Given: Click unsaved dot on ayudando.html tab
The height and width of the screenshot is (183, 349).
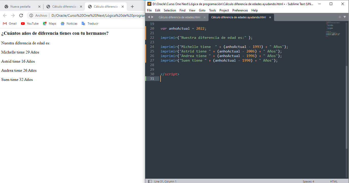Looking at the screenshot, I should 270,17.
